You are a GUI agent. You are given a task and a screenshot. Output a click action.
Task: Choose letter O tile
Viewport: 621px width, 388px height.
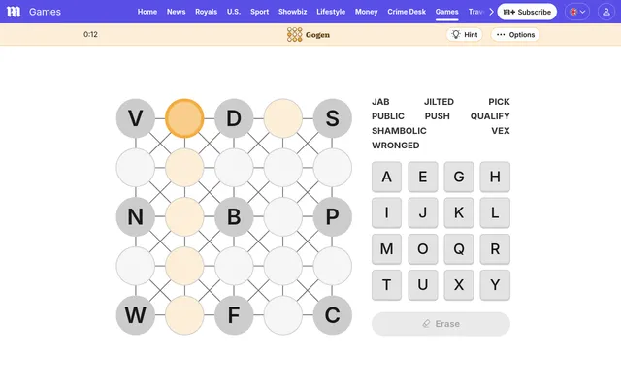[423, 249]
